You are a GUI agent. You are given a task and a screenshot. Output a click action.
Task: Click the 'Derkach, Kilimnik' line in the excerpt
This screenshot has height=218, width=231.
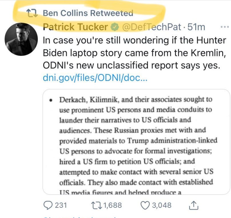[x=136, y=100]
